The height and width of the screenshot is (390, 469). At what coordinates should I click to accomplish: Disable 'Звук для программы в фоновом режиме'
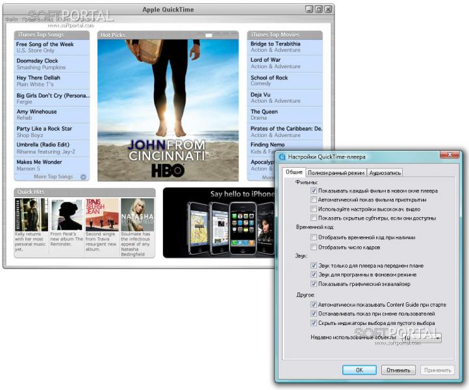tap(314, 274)
